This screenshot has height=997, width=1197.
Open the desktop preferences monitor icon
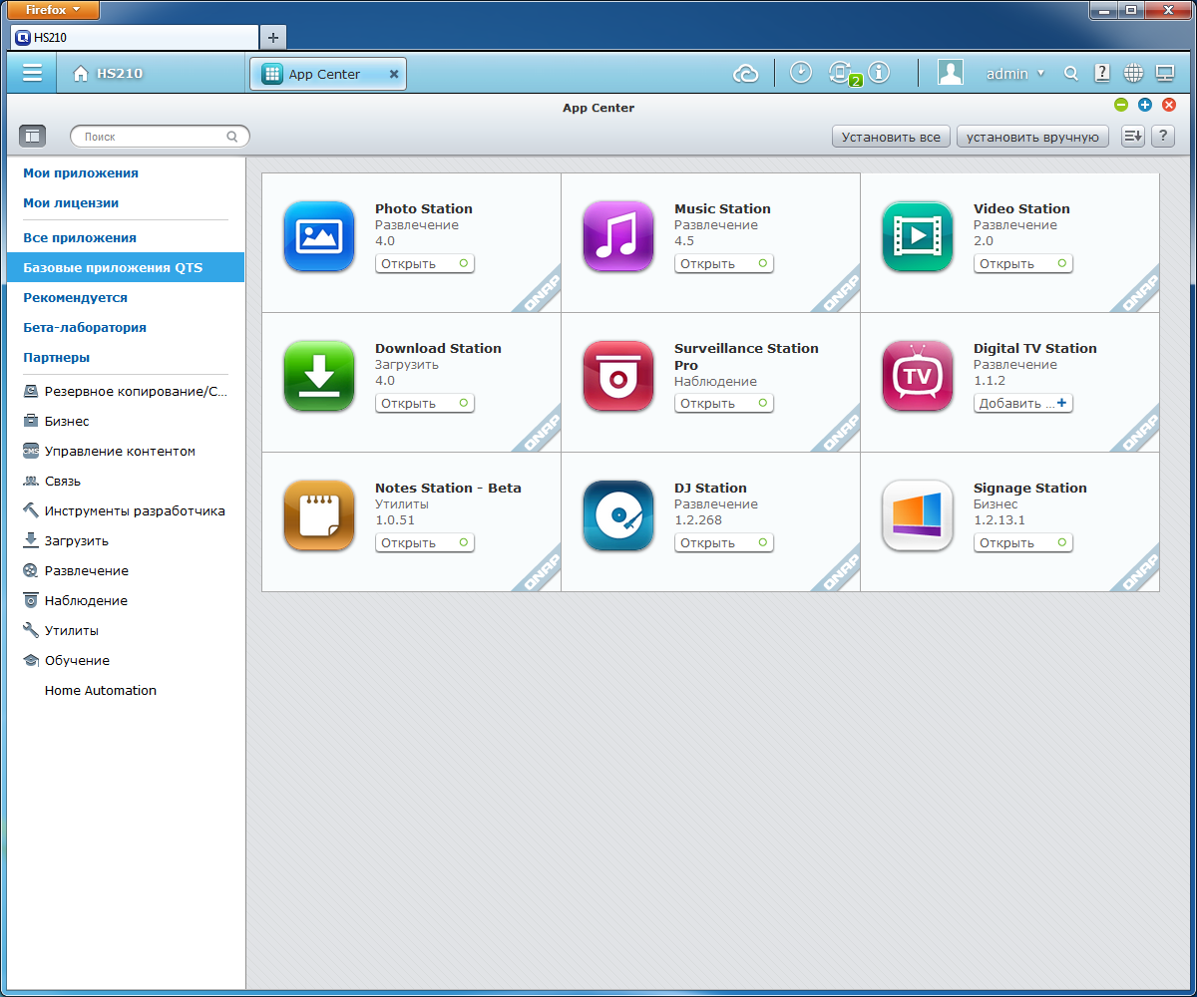click(x=1164, y=73)
